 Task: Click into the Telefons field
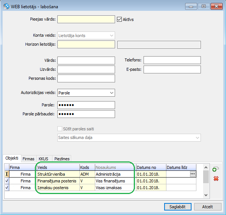click(x=172, y=60)
